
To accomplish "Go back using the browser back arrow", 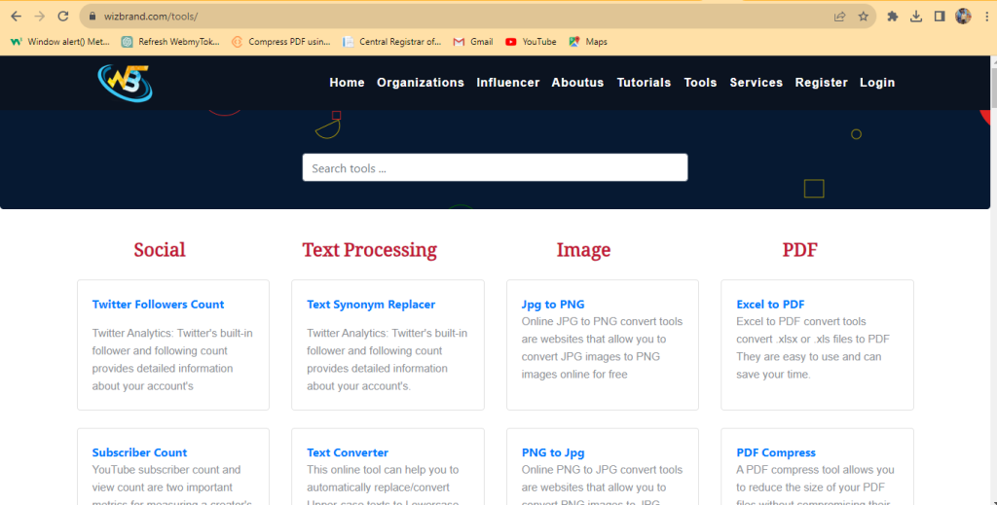I will (x=16, y=17).
